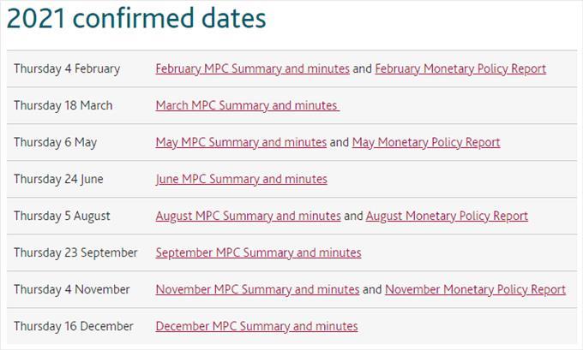Click the Thursday 6 May date cell
583x350 pixels.
pyautogui.click(x=55, y=142)
